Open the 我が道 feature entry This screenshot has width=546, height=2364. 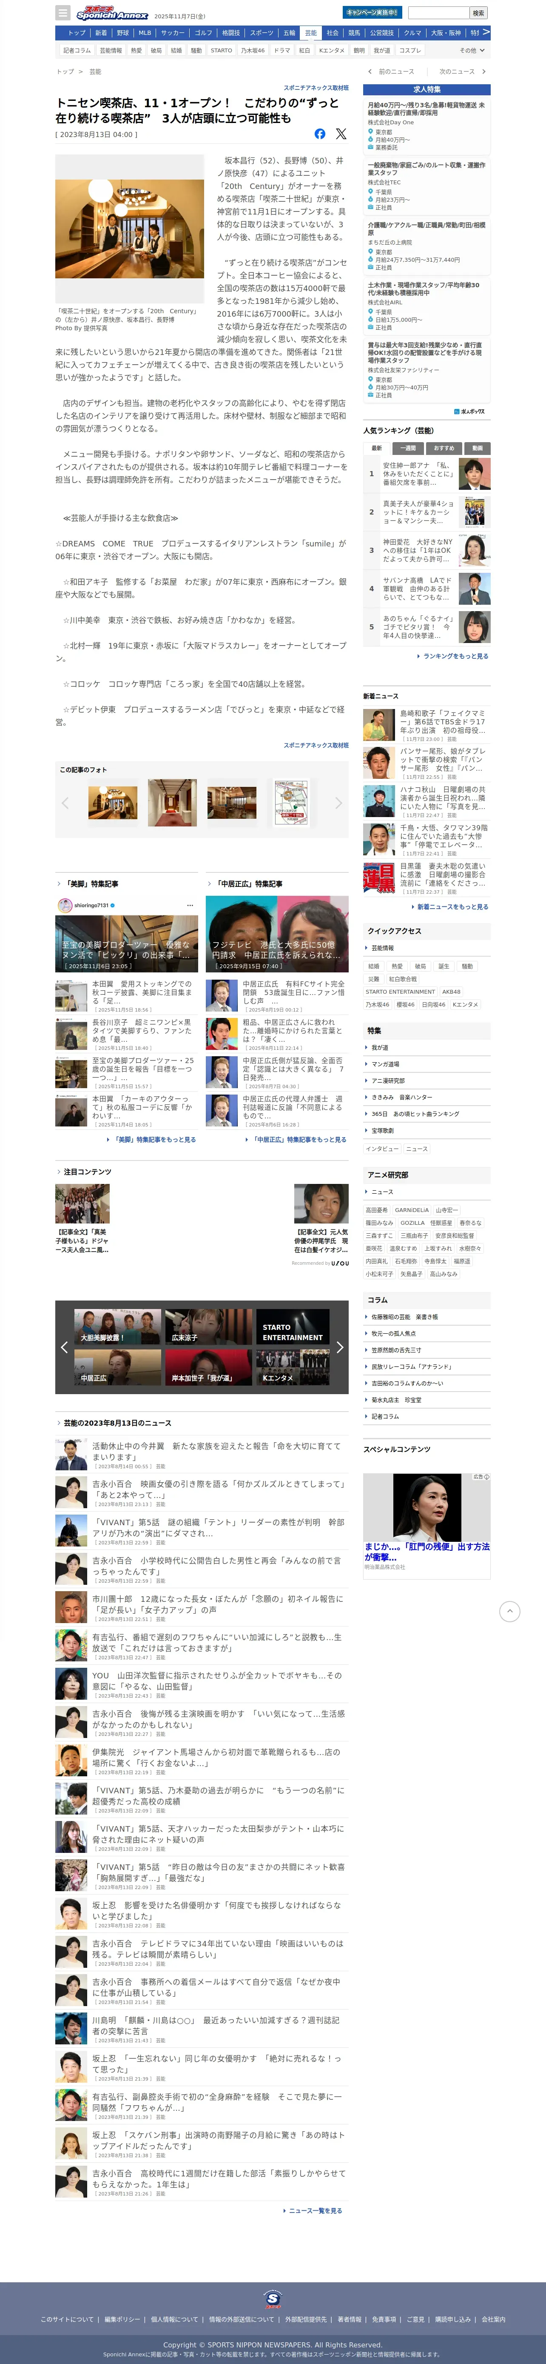[x=427, y=1047]
